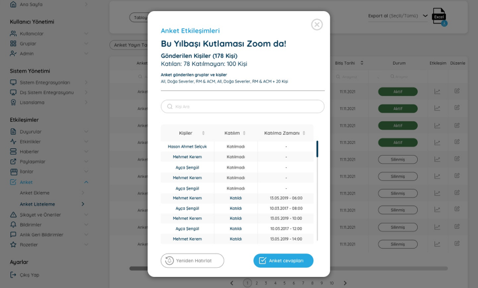Click the Dış Sistem Entegrasyonu icon

13,92
